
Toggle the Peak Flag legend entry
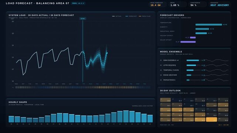coord(145,16)
